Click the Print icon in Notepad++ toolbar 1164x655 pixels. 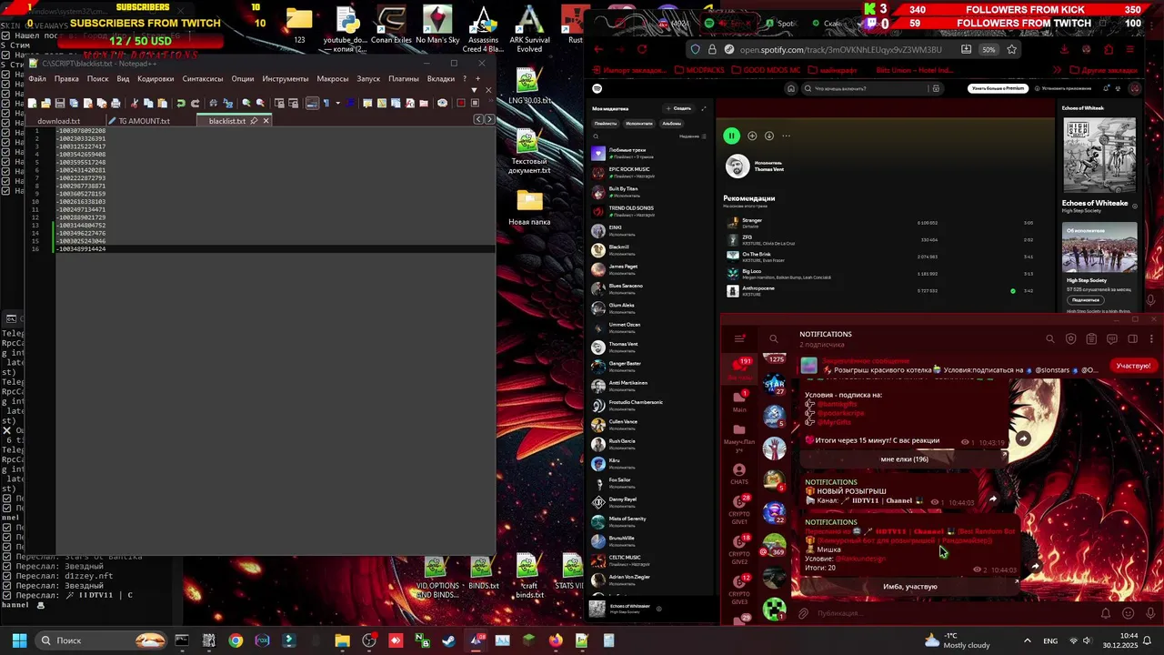pos(115,103)
